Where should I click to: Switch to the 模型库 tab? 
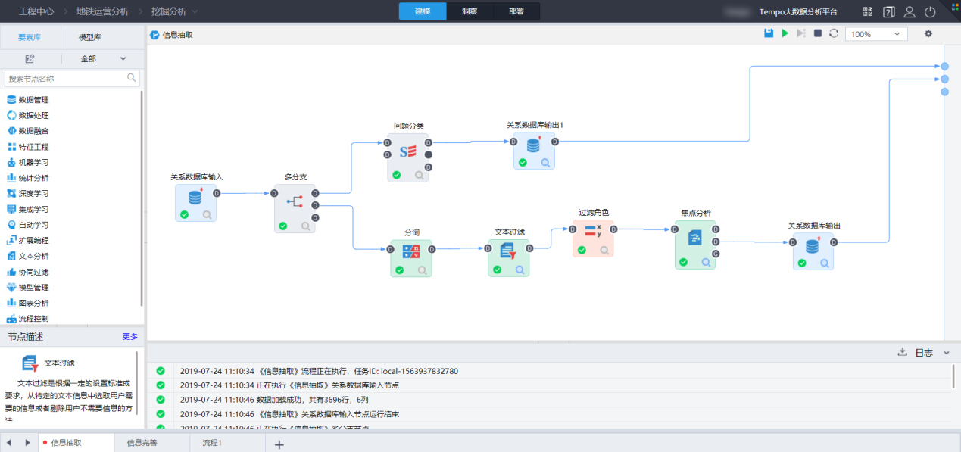(90, 37)
